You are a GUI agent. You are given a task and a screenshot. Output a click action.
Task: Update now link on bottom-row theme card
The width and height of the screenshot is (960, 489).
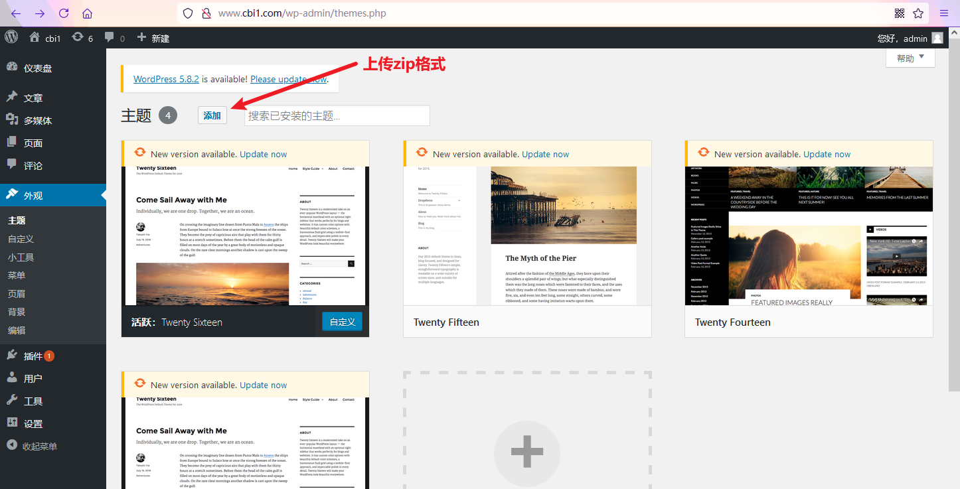pyautogui.click(x=264, y=385)
